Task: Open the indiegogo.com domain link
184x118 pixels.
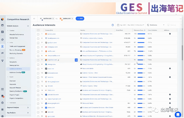Action: click(x=52, y=47)
